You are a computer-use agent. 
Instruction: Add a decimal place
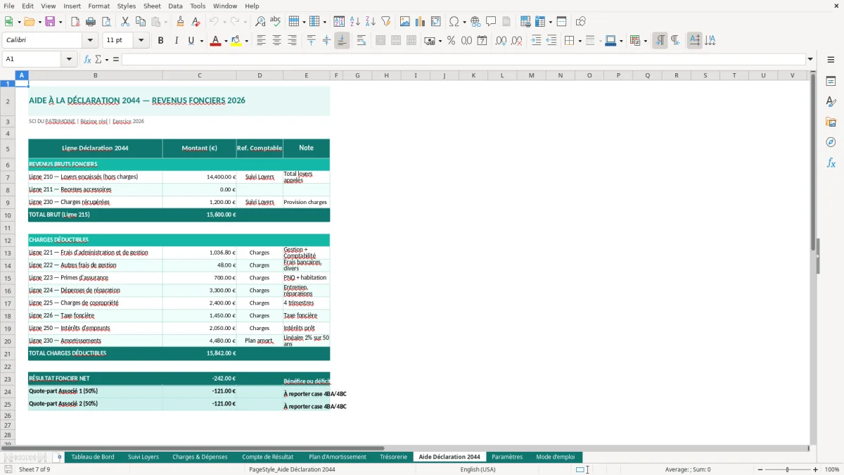(x=501, y=41)
